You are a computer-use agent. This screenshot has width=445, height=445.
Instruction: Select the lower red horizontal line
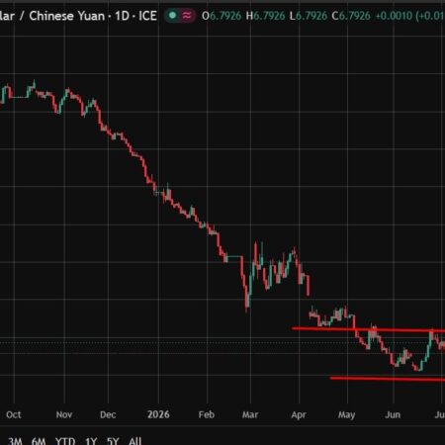pos(388,379)
